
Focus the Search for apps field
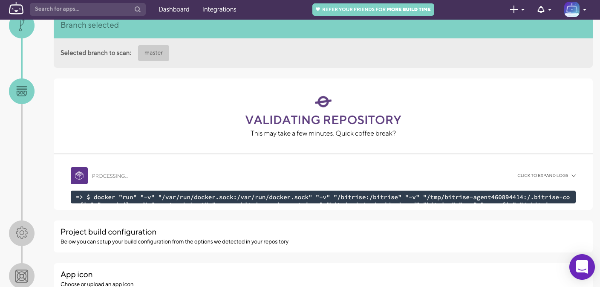(88, 9)
